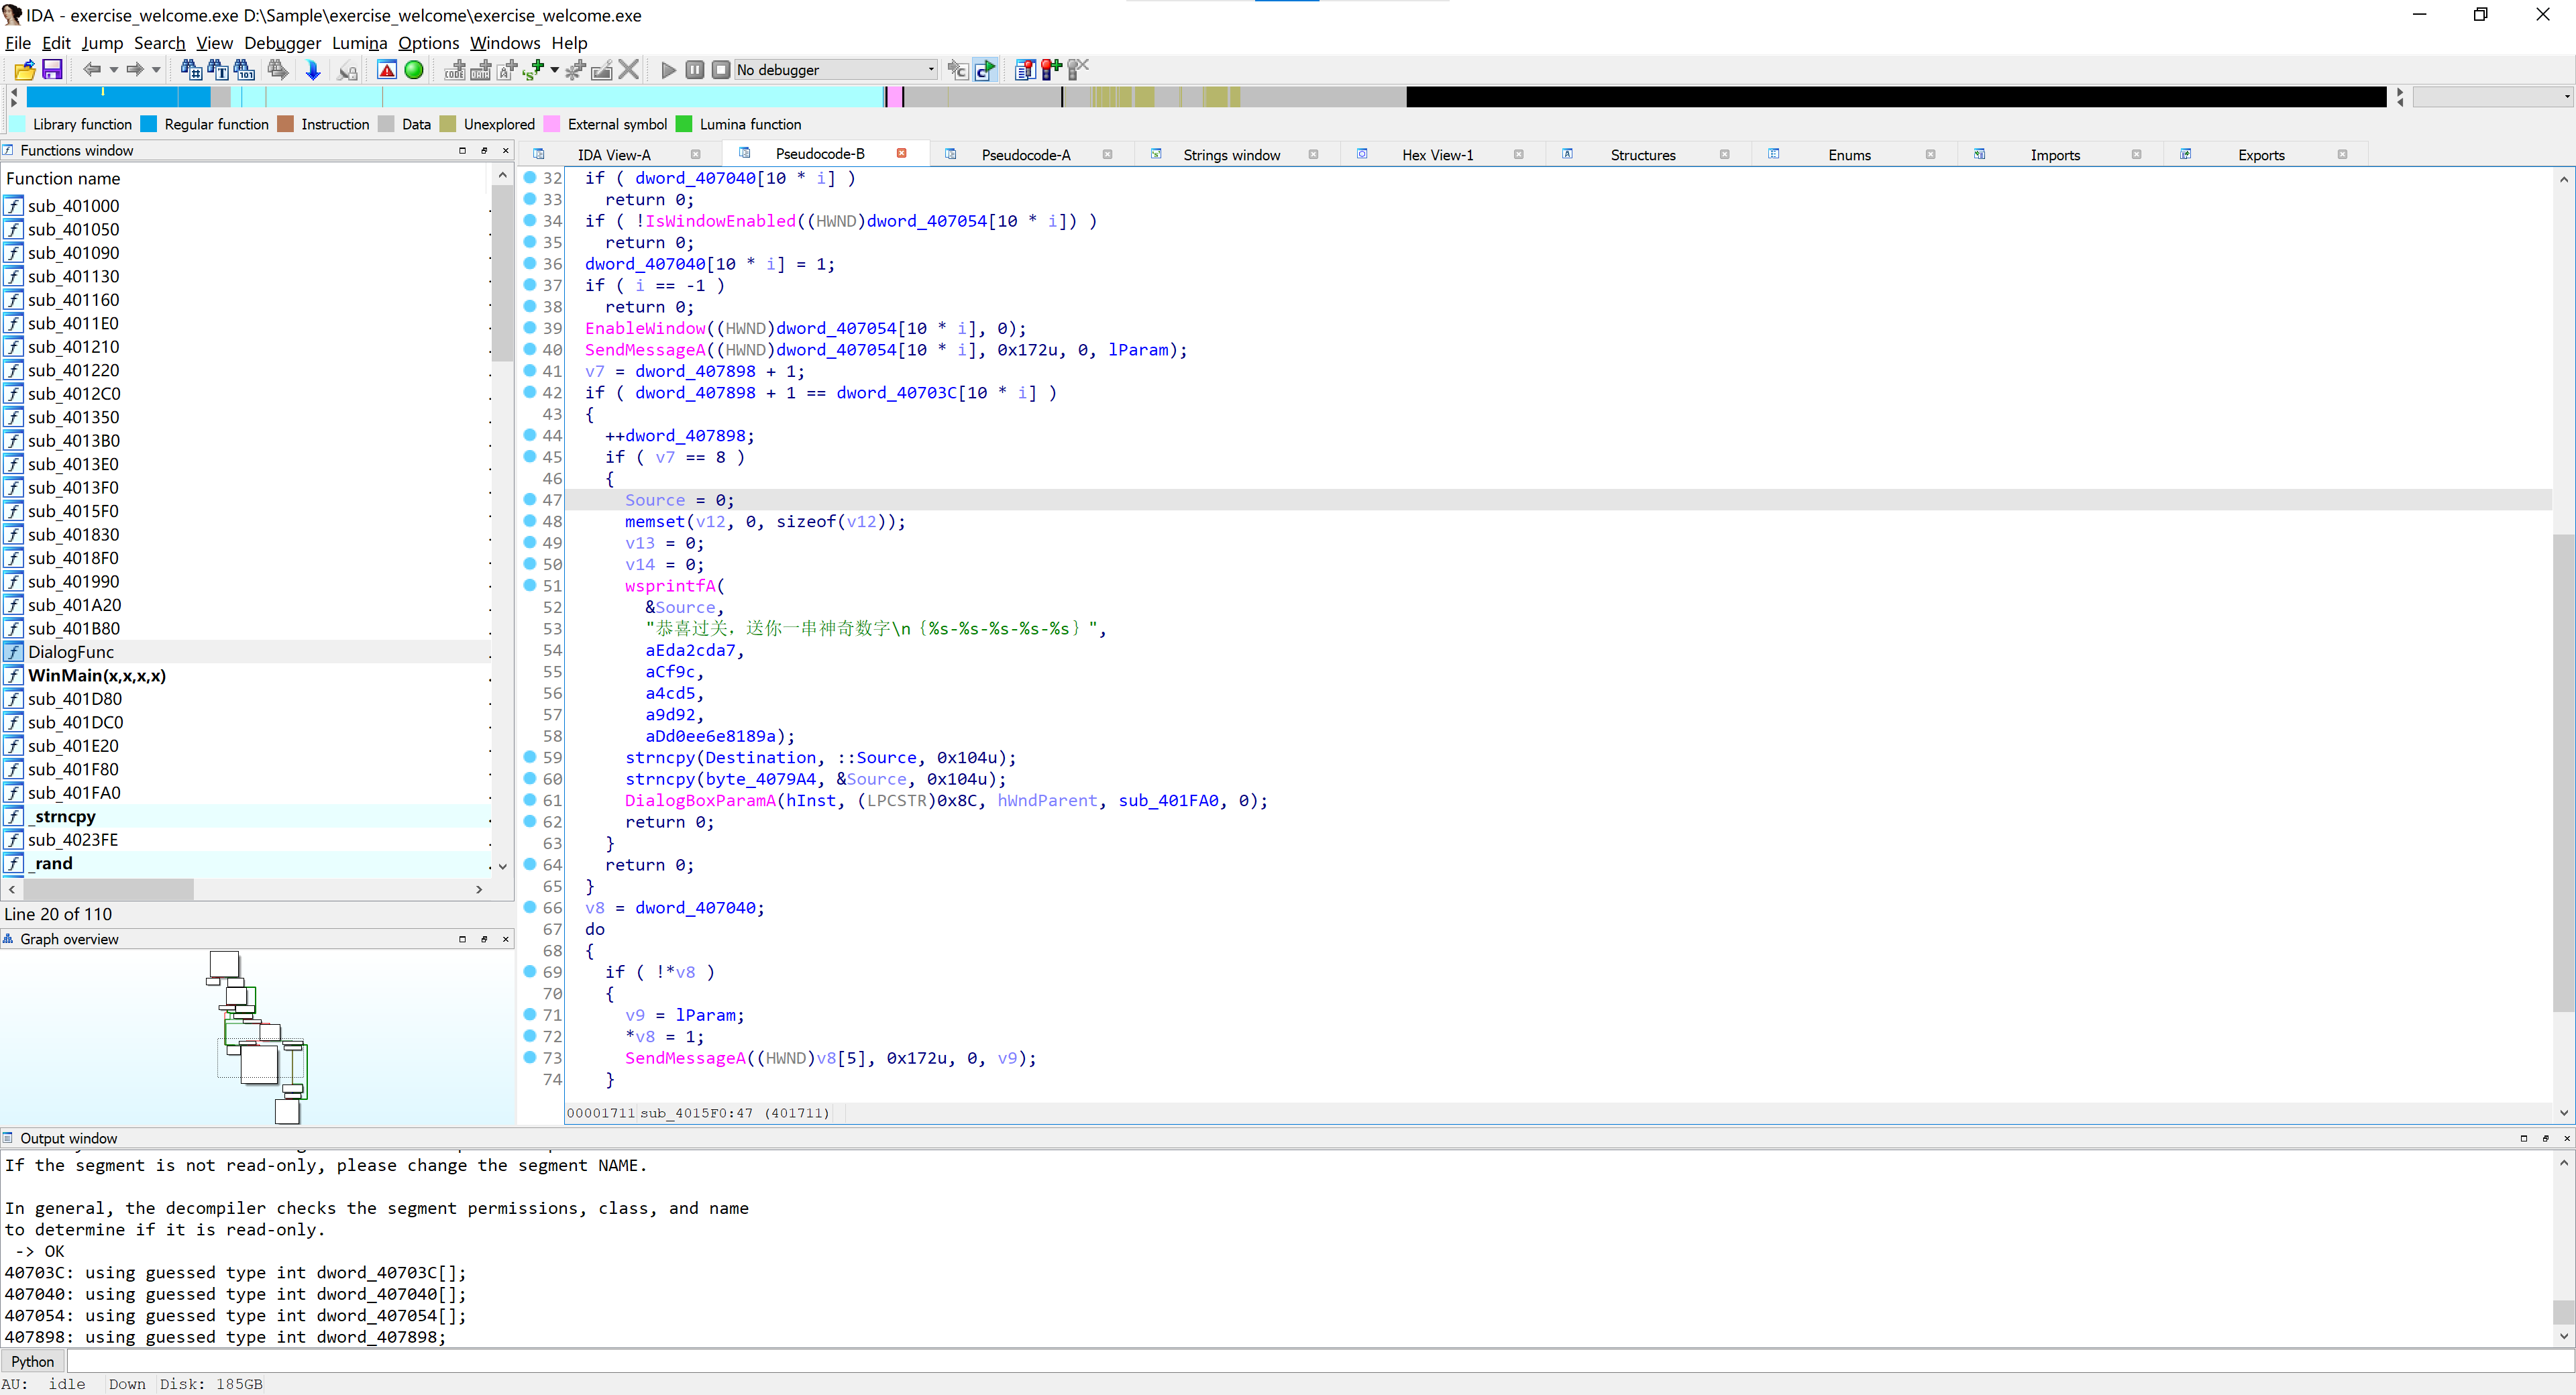The height and width of the screenshot is (1395, 2576).
Task: Open binary sequence search binoculars icon
Action: [x=245, y=69]
